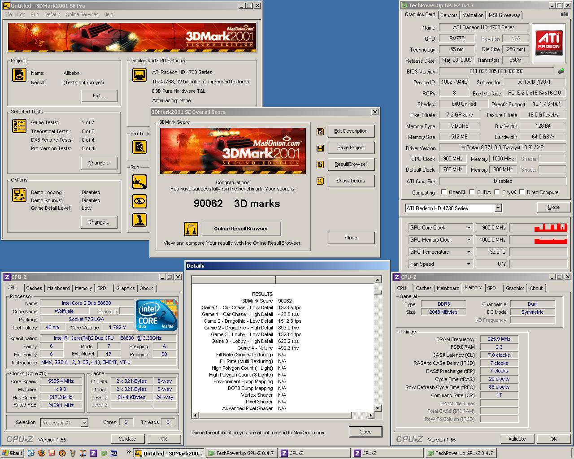Click the Details horizontal scrollbar right arrow
Viewport: 574px width, 459px height.
coord(370,416)
